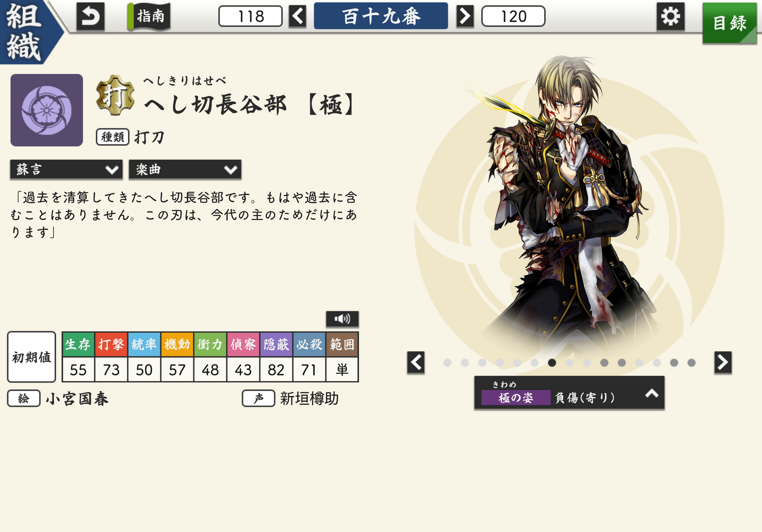The image size is (762, 532).
Task: Open the 楽曲 dropdown
Action: 185,169
